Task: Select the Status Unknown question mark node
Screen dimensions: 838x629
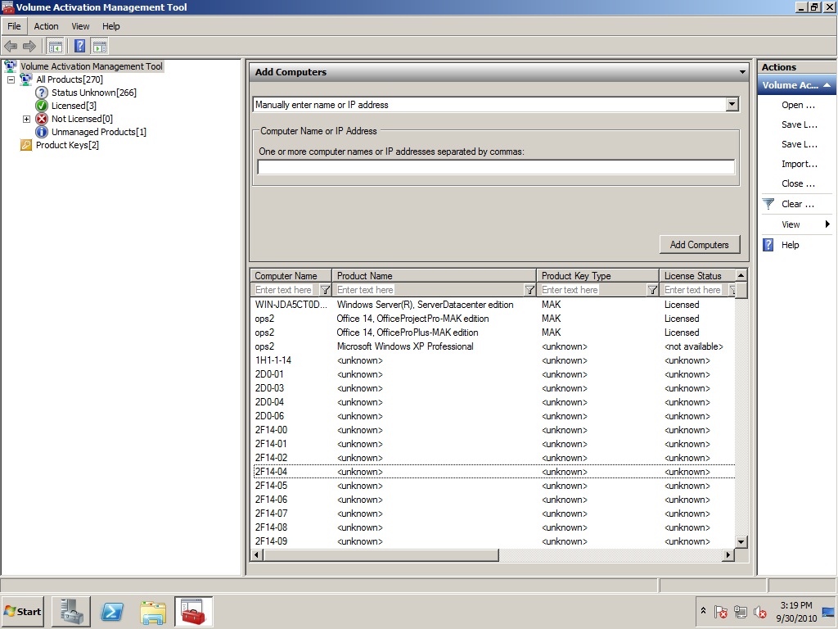Action: click(43, 93)
